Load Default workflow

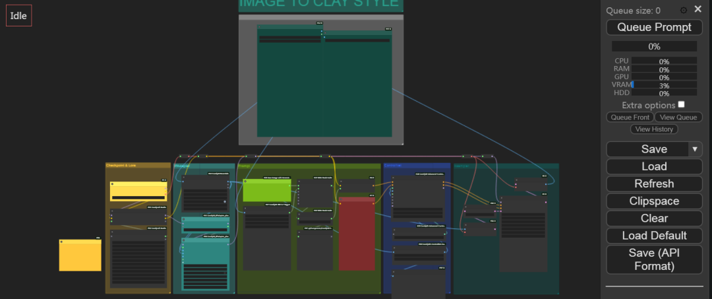coord(654,236)
